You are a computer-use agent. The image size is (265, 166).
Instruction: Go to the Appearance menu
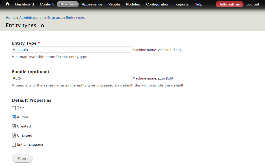tap(92, 4)
